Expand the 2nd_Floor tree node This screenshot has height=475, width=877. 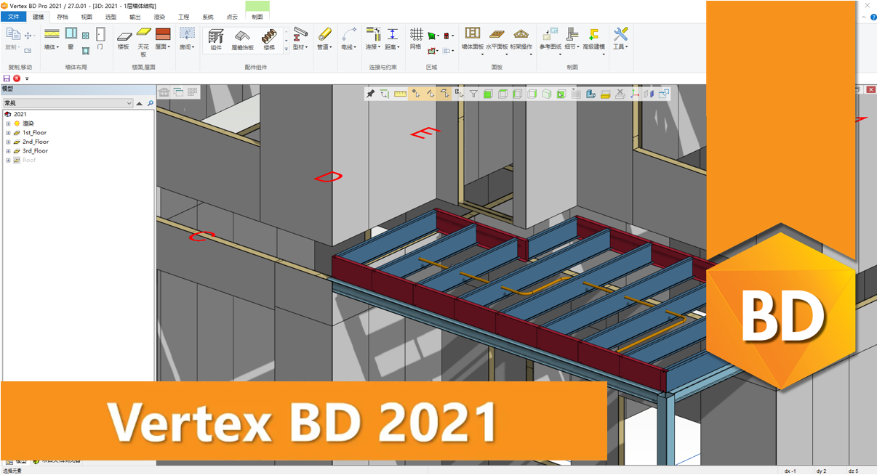[8, 142]
